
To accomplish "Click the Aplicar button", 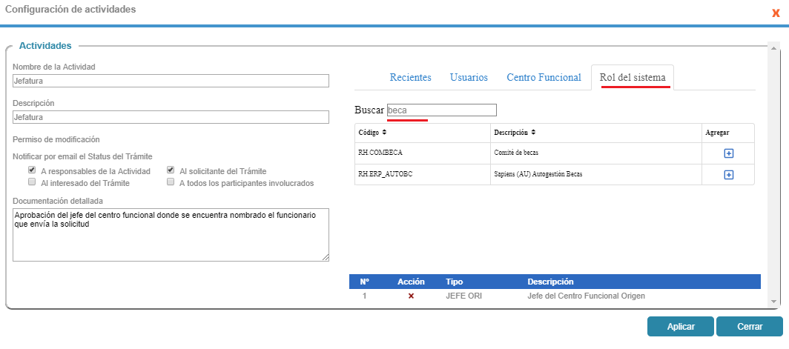I will (681, 326).
